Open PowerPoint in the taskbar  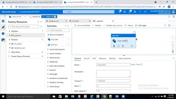pyautogui.click(x=85, y=97)
